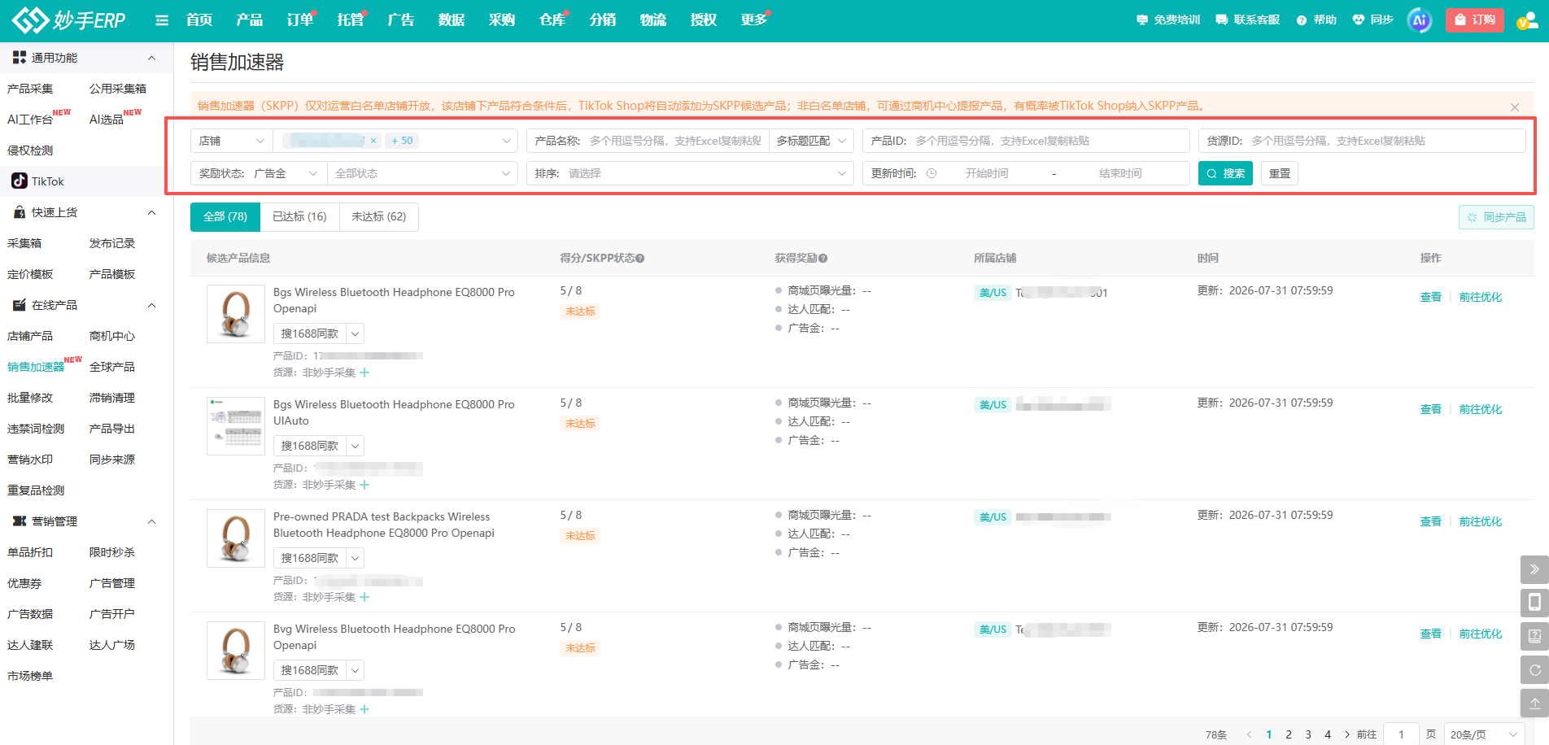Open the 排序 dropdown
1549x745 pixels.
[690, 173]
